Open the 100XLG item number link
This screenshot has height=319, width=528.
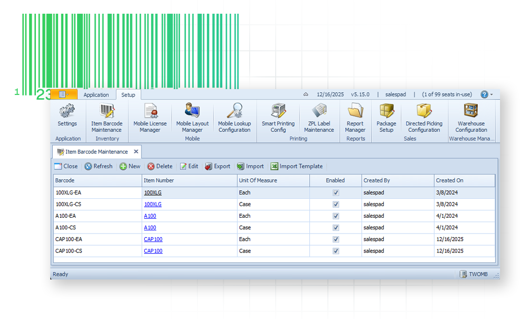(153, 192)
